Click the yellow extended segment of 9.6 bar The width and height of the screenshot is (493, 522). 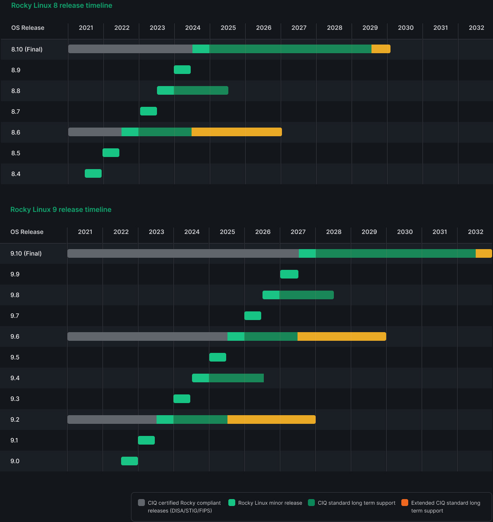click(x=342, y=336)
